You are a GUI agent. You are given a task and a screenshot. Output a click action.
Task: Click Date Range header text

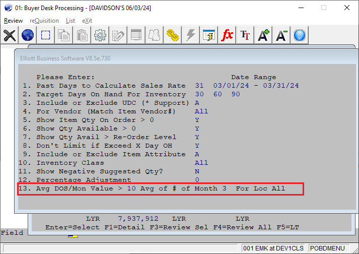[254, 77]
